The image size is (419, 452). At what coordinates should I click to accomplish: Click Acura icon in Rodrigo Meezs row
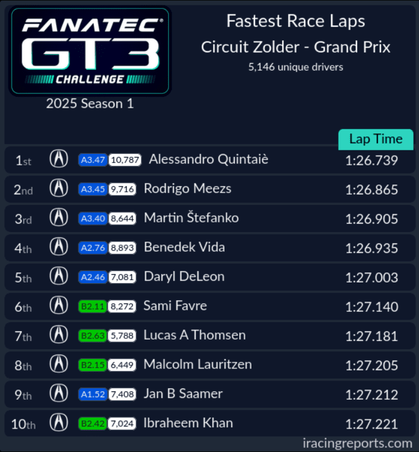[x=59, y=188]
